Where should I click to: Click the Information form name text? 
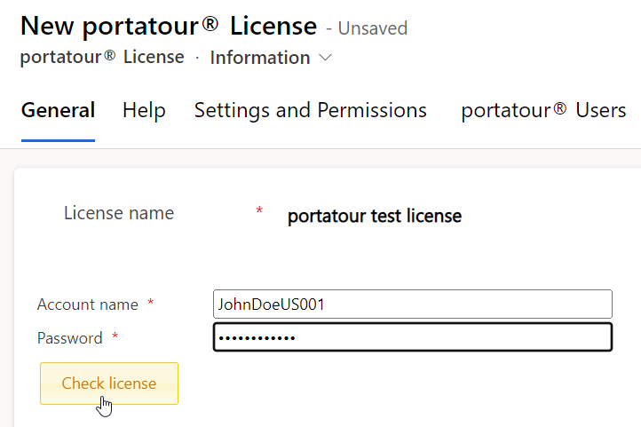259,58
